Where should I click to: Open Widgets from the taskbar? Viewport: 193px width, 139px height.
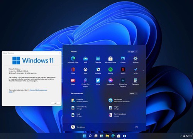pyautogui.click(x=102, y=136)
